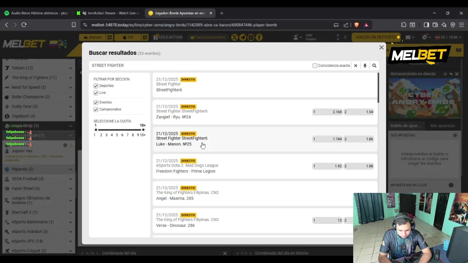The height and width of the screenshot is (263, 468).
Task: Expand SEGA Football (4) category
Action: pos(38,179)
